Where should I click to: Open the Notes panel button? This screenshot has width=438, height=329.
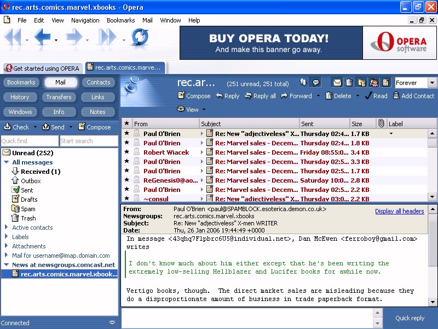97,112
